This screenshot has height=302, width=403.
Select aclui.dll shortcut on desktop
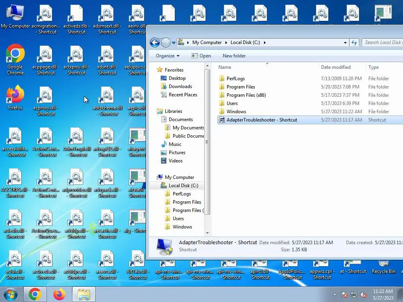(15, 265)
